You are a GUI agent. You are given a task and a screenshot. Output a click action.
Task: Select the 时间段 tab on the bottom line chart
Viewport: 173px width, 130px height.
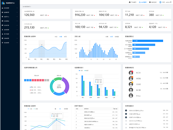(x=66, y=109)
